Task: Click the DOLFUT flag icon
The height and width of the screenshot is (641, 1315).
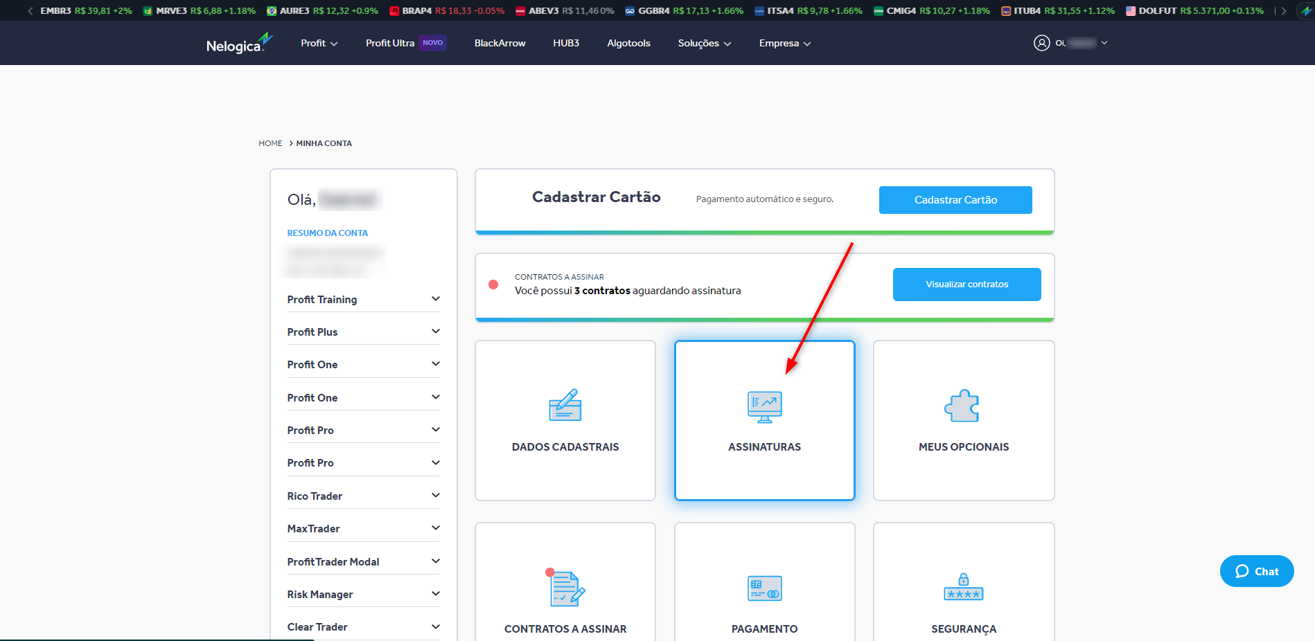Action: pos(1131,11)
